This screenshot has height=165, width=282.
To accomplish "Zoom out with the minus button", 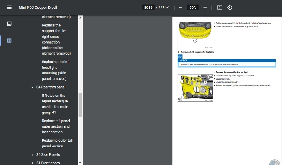I will pyautogui.click(x=180, y=7).
